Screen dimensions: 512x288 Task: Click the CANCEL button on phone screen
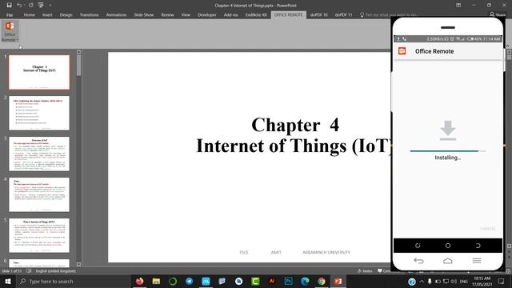488,229
